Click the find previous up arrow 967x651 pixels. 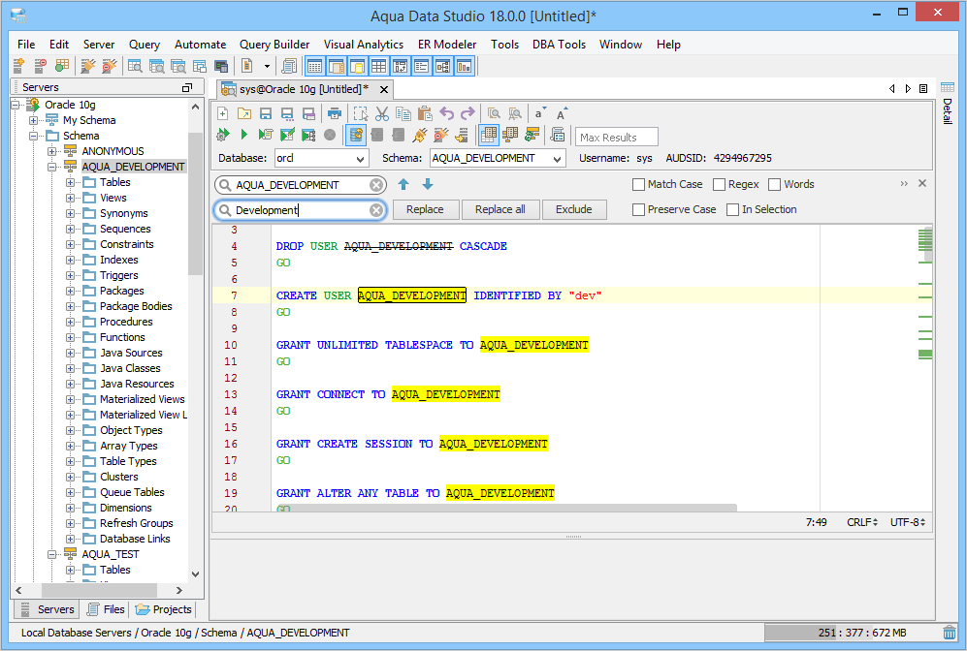coord(404,184)
